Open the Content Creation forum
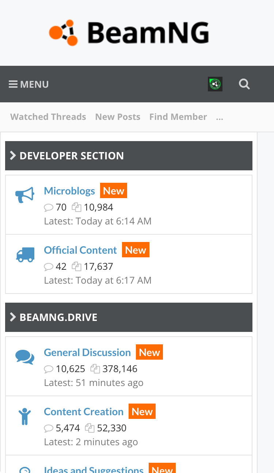Screen dimensions: 274x473 pos(84,412)
